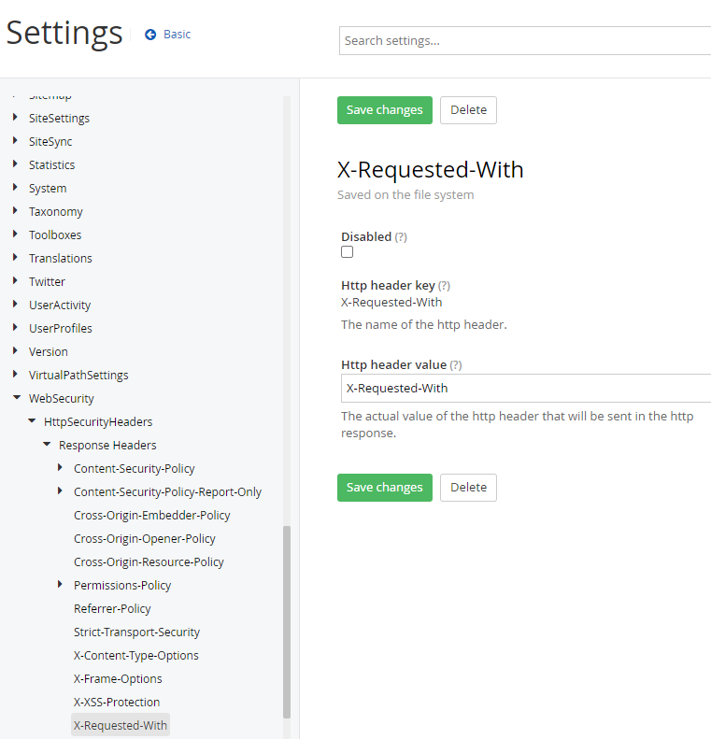Collapse the WebSecurity tree node
The width and height of the screenshot is (711, 739).
tap(17, 397)
